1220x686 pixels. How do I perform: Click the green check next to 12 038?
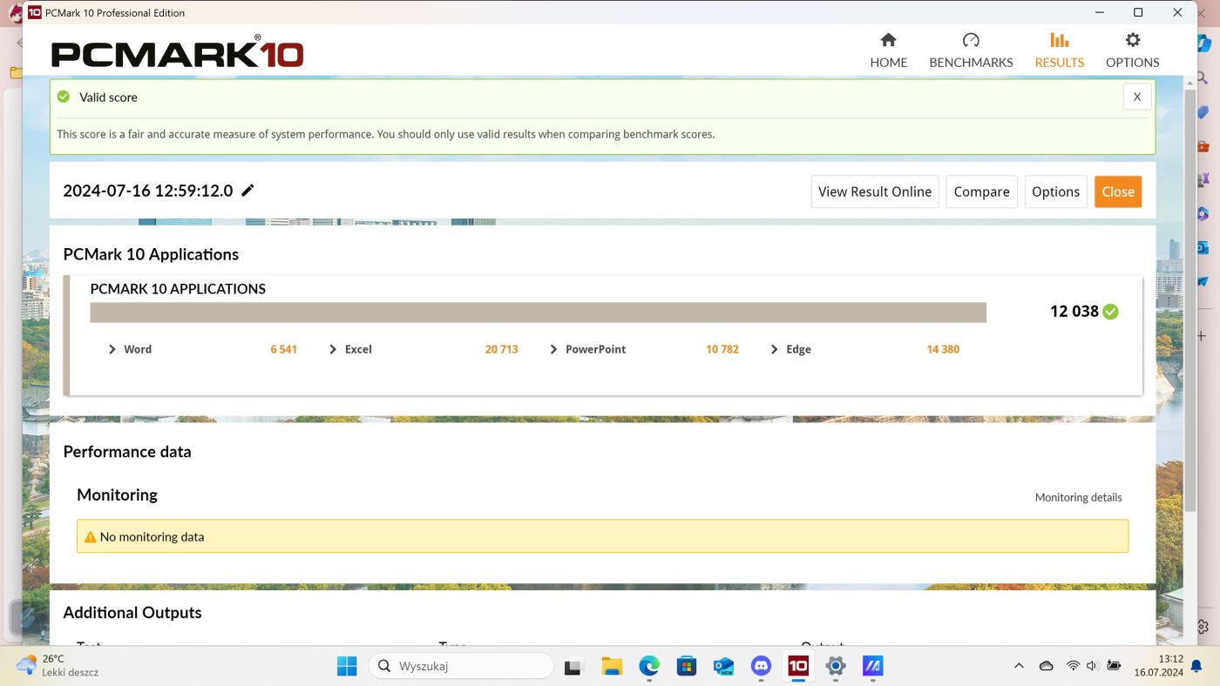point(1110,312)
